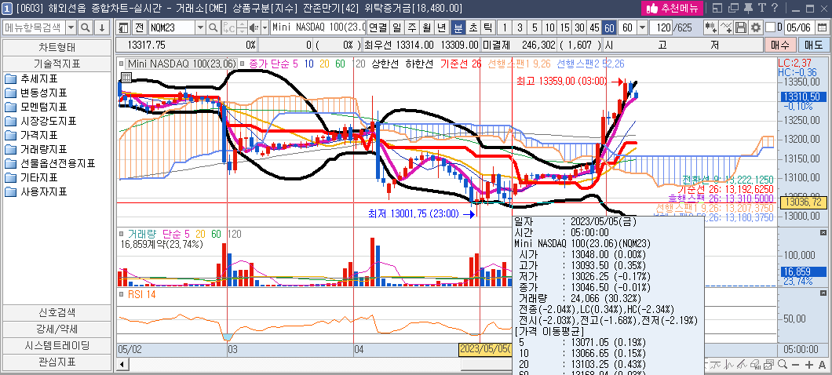This screenshot has width=832, height=375.
Task: Click the add-candlestick chart icon
Action: click(712, 27)
